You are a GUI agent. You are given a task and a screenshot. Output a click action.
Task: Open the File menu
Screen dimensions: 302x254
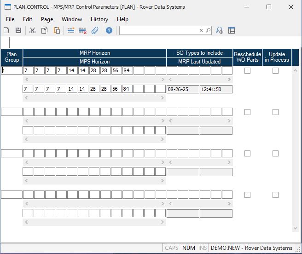pyautogui.click(x=10, y=19)
